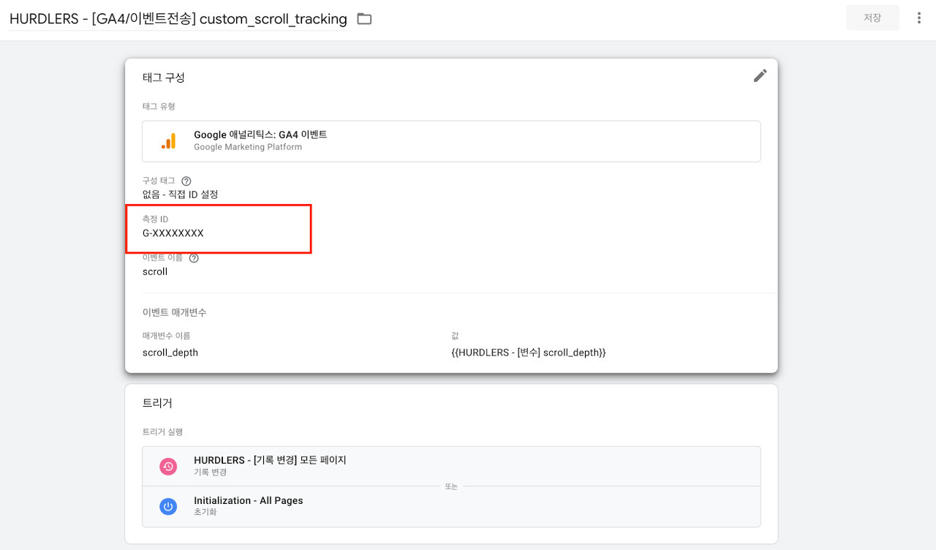936x550 pixels.
Task: Open the folder icon beside tag name
Action: 364,19
